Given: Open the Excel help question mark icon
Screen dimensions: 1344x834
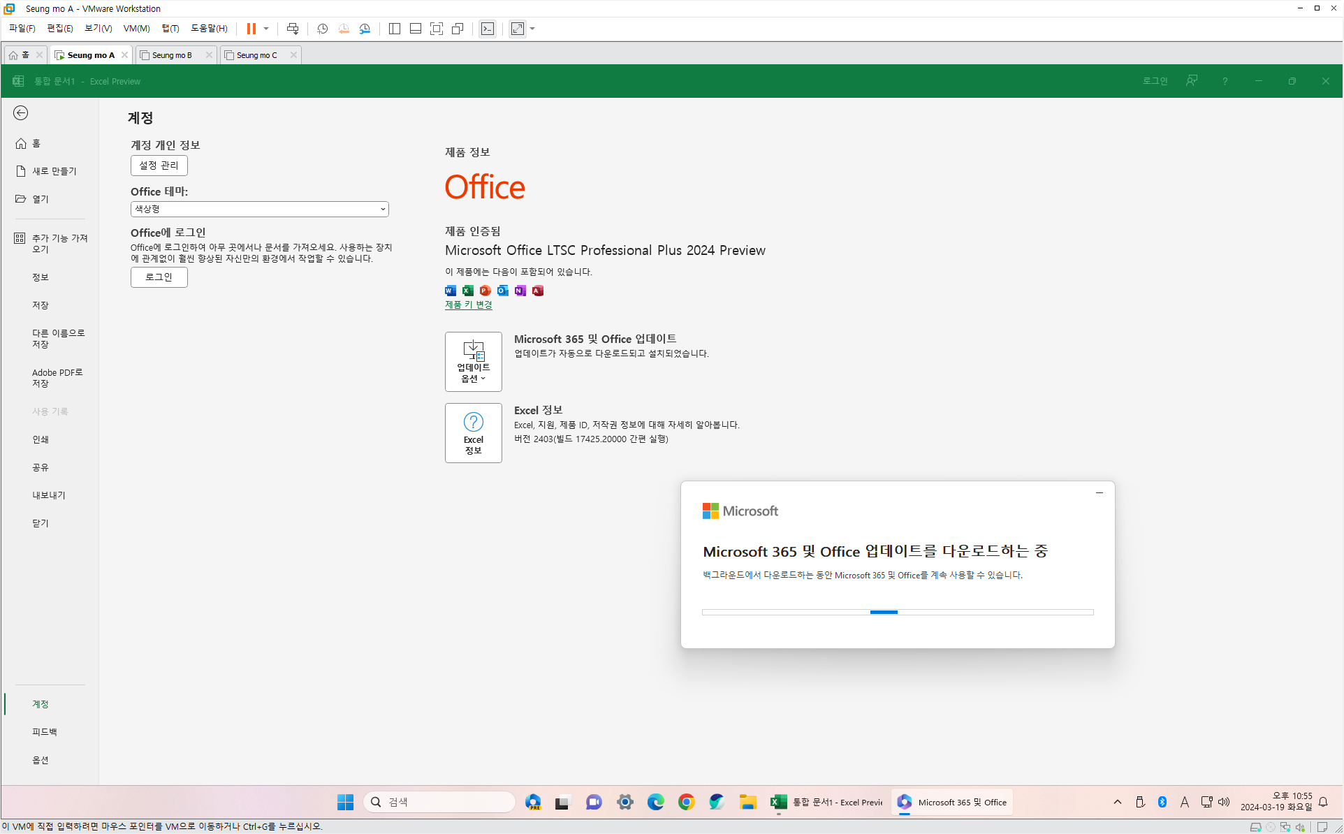Looking at the screenshot, I should tap(1225, 81).
